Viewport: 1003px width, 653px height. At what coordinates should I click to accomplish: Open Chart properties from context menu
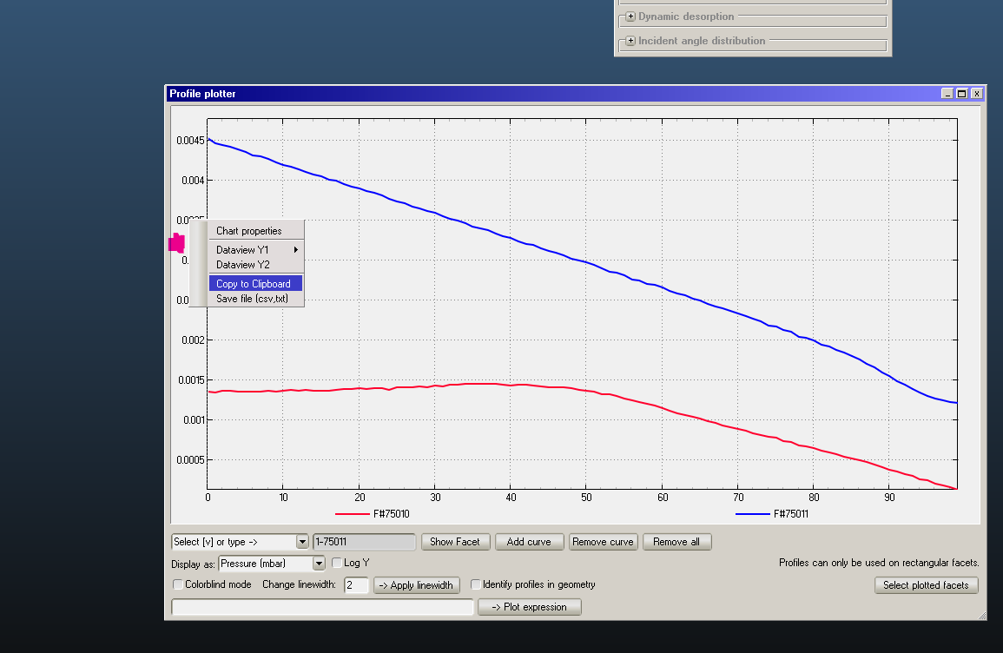click(248, 231)
